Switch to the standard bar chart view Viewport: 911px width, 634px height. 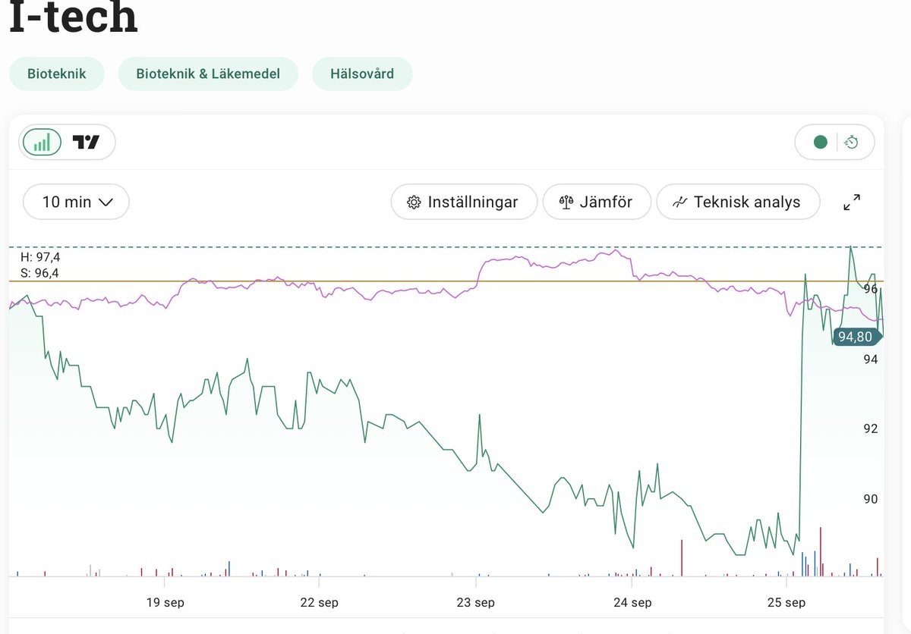pyautogui.click(x=42, y=142)
